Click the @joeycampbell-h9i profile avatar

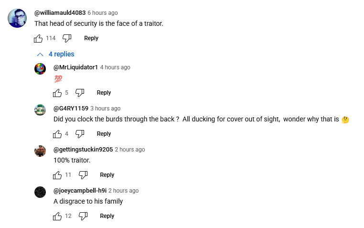(x=40, y=192)
